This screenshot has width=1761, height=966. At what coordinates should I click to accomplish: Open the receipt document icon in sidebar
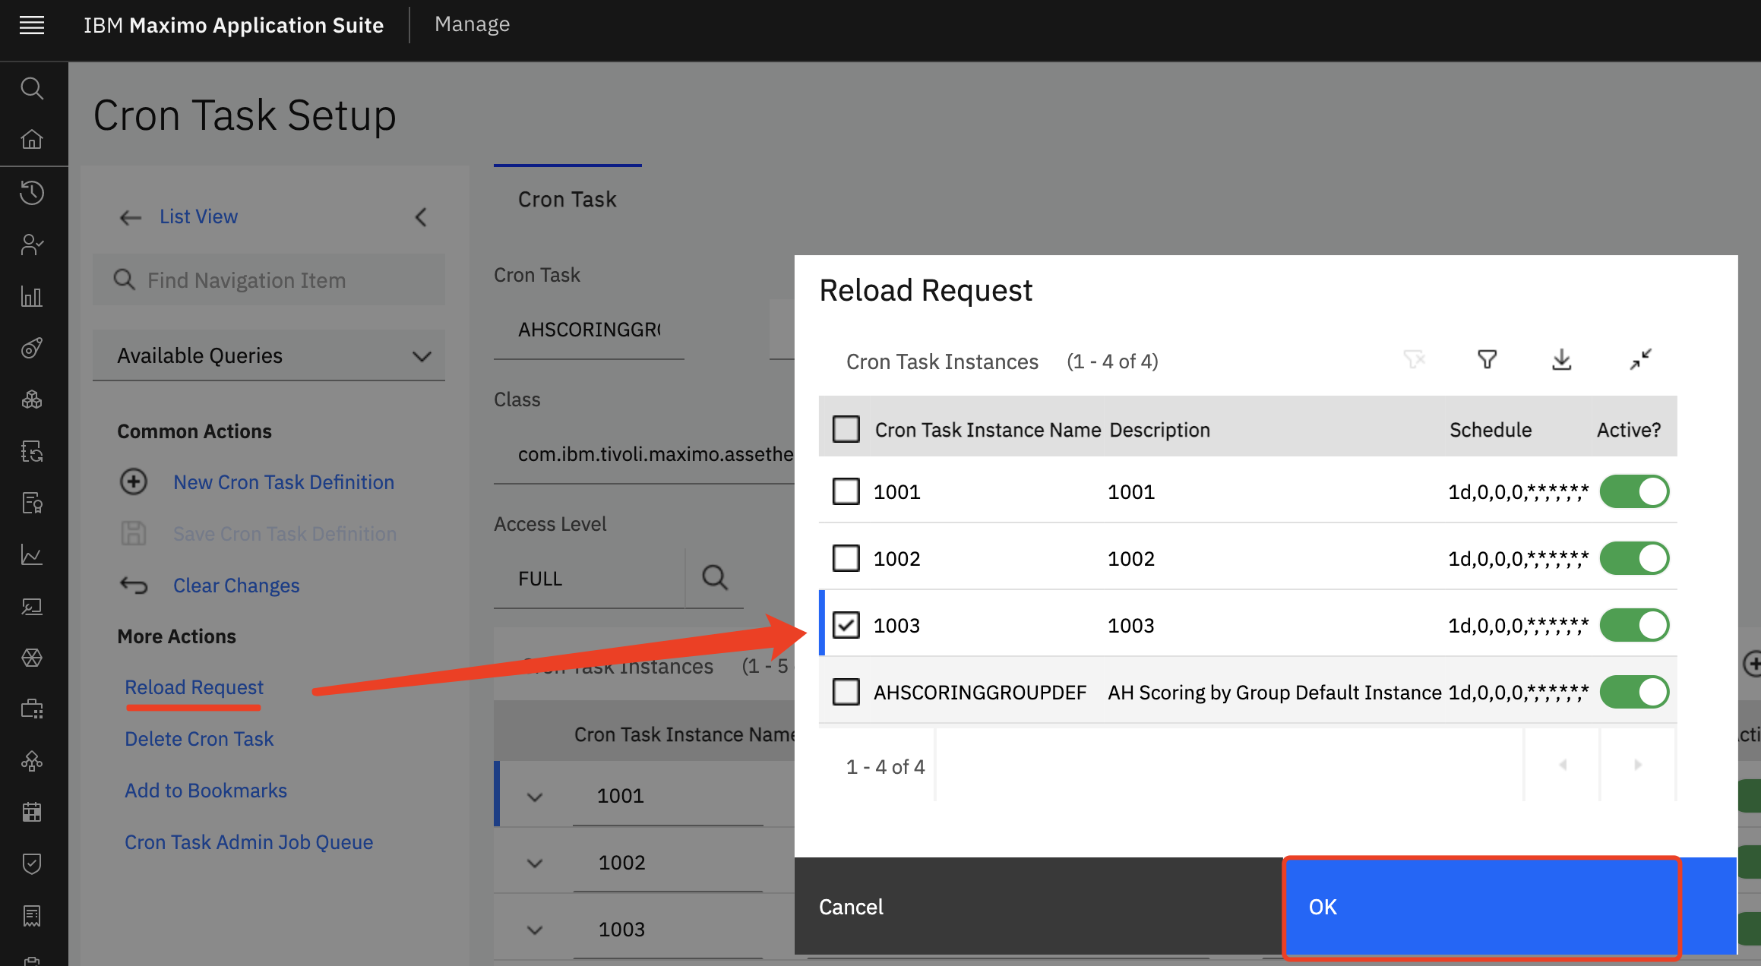[32, 915]
